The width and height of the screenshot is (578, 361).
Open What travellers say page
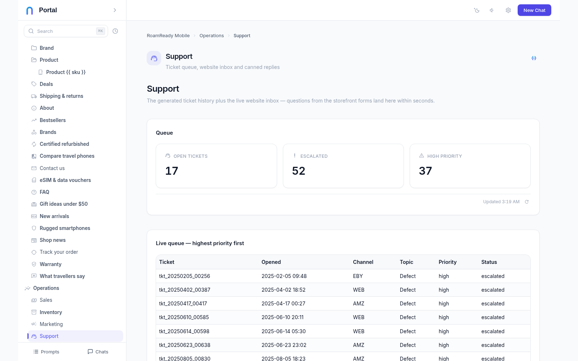point(62,276)
